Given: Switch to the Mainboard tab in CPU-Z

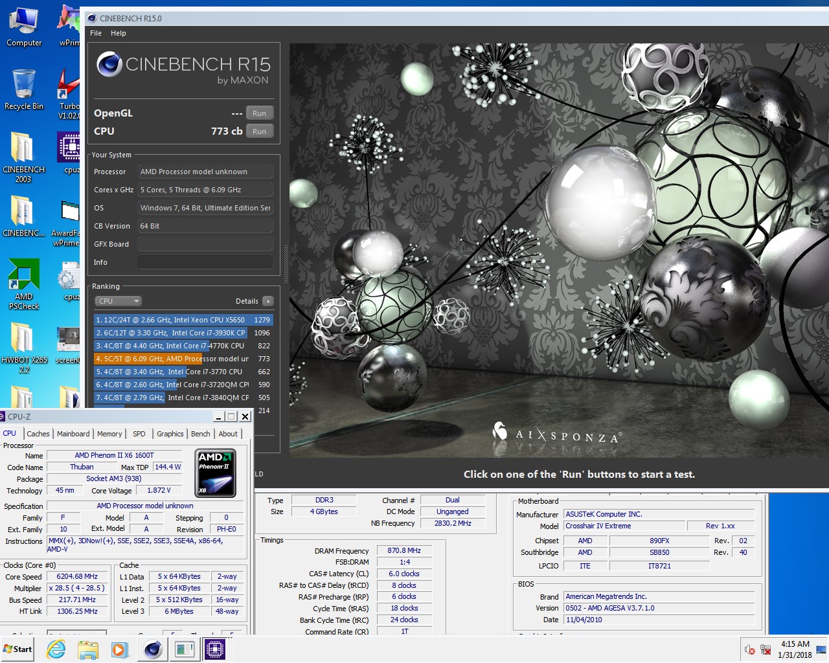Looking at the screenshot, I should (x=73, y=434).
